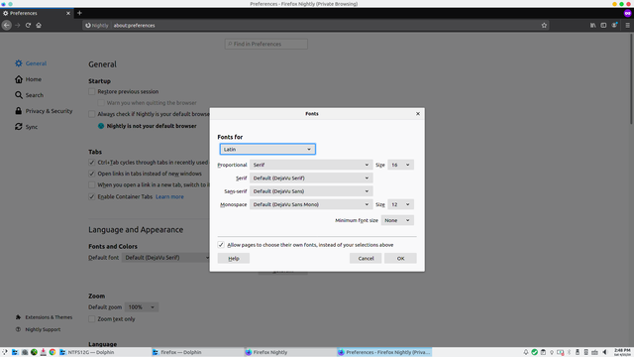Viewport: 634px width, 357px height.
Task: Open Nightly Support help icon
Action: pyautogui.click(x=18, y=329)
